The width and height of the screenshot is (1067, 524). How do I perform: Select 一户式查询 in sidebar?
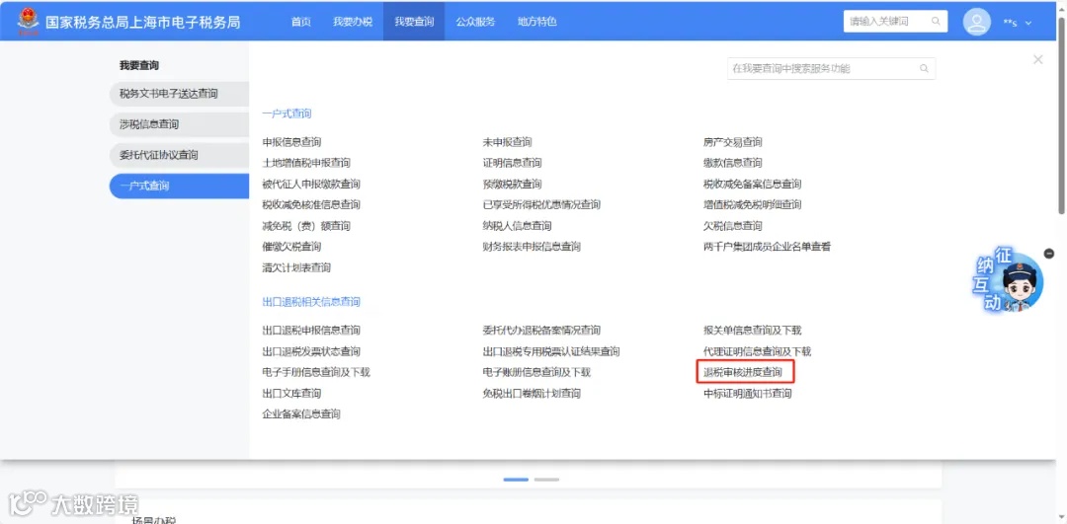click(179, 186)
